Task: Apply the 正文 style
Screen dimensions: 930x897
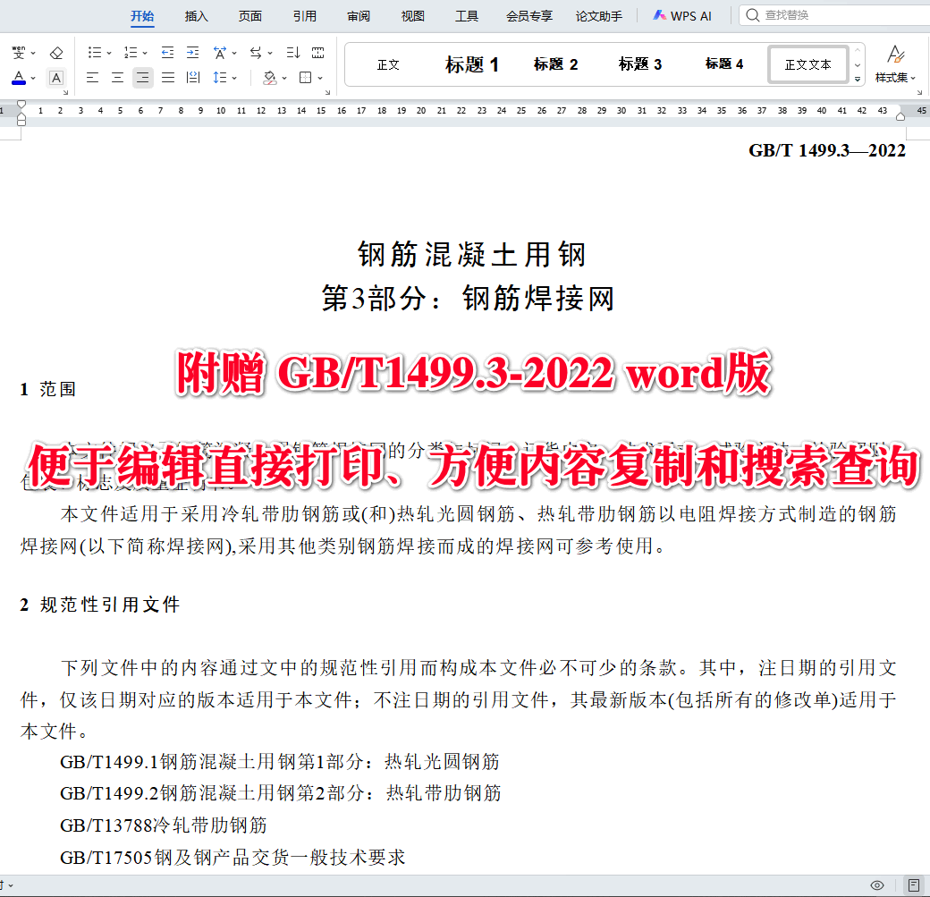Action: click(388, 64)
